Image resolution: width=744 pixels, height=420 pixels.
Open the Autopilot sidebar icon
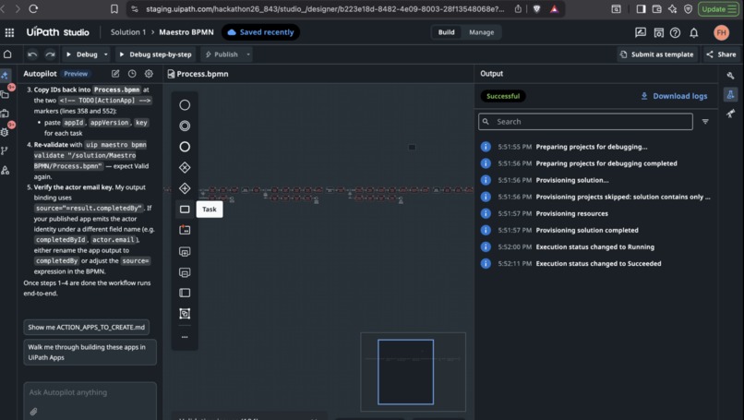click(x=5, y=75)
